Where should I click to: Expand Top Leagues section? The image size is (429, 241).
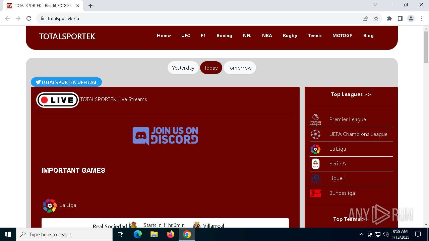click(x=351, y=94)
